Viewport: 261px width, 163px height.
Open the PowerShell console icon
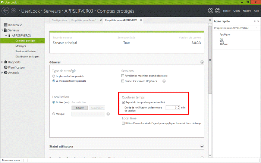[211, 11]
